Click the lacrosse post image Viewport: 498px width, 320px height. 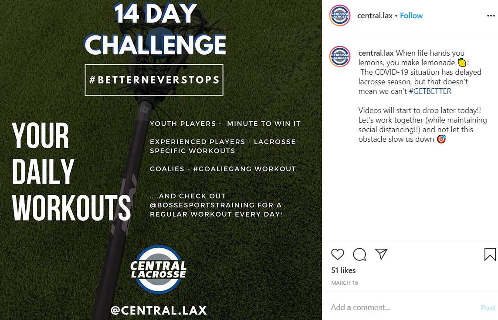pos(161,160)
